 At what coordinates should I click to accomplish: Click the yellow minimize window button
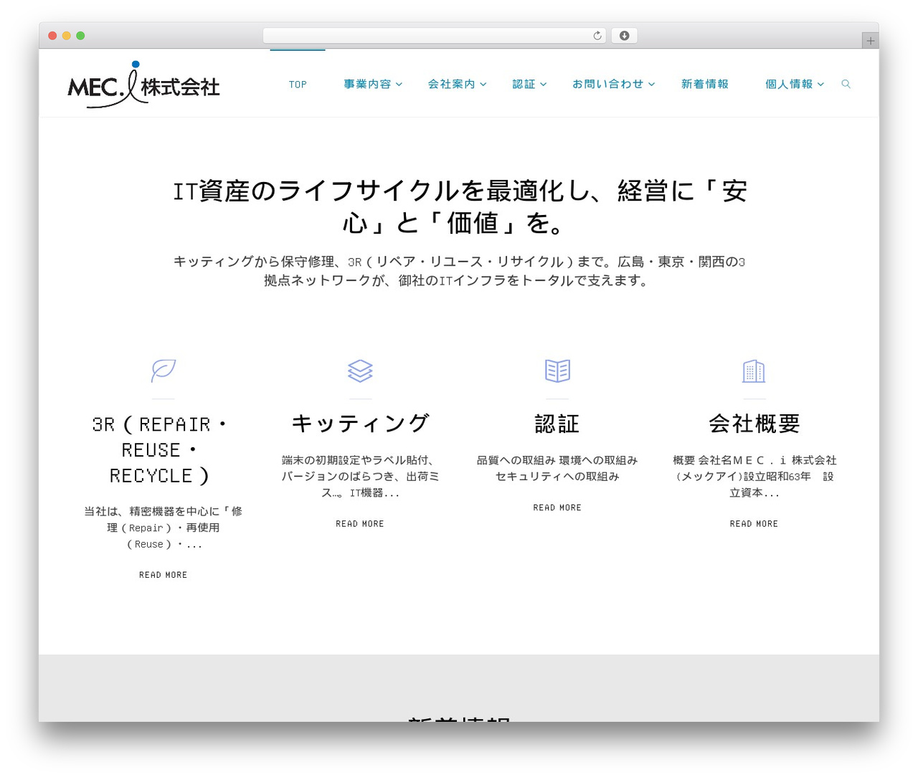(67, 36)
